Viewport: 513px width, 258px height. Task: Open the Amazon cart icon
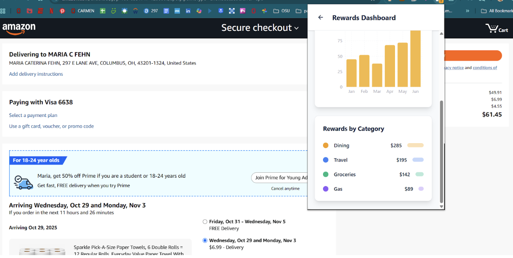497,28
